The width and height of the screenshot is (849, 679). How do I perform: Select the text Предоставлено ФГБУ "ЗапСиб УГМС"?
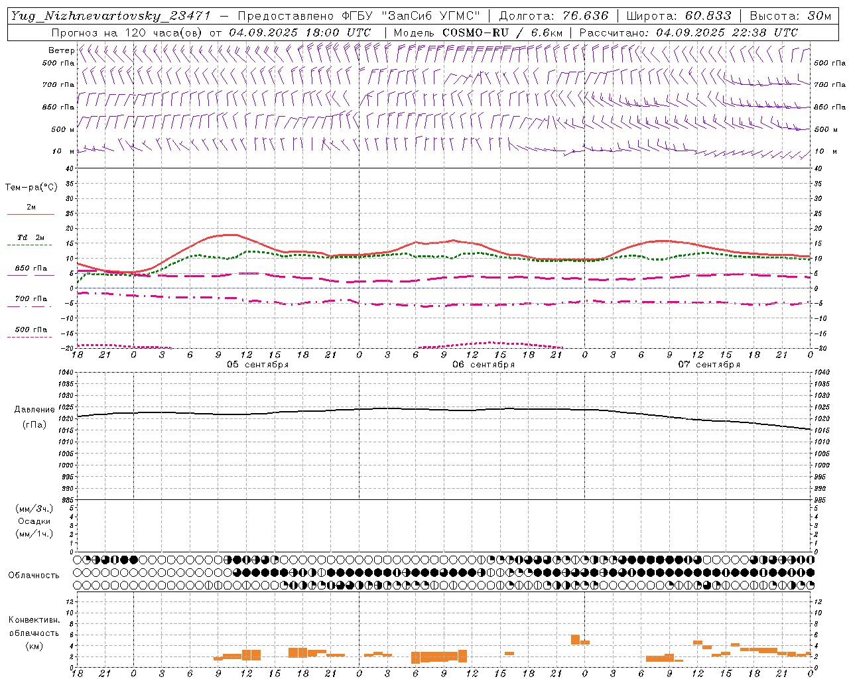tap(358, 16)
